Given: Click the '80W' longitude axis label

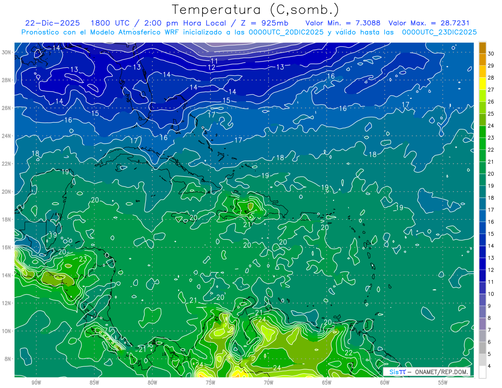Looking at the screenshot, I should click(152, 383).
